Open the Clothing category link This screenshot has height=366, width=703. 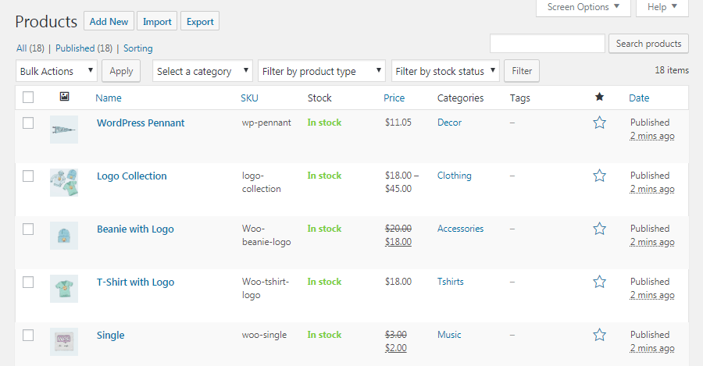click(x=454, y=176)
